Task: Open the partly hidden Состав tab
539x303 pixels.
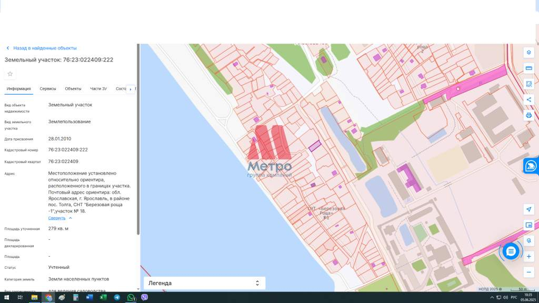Action: point(121,88)
